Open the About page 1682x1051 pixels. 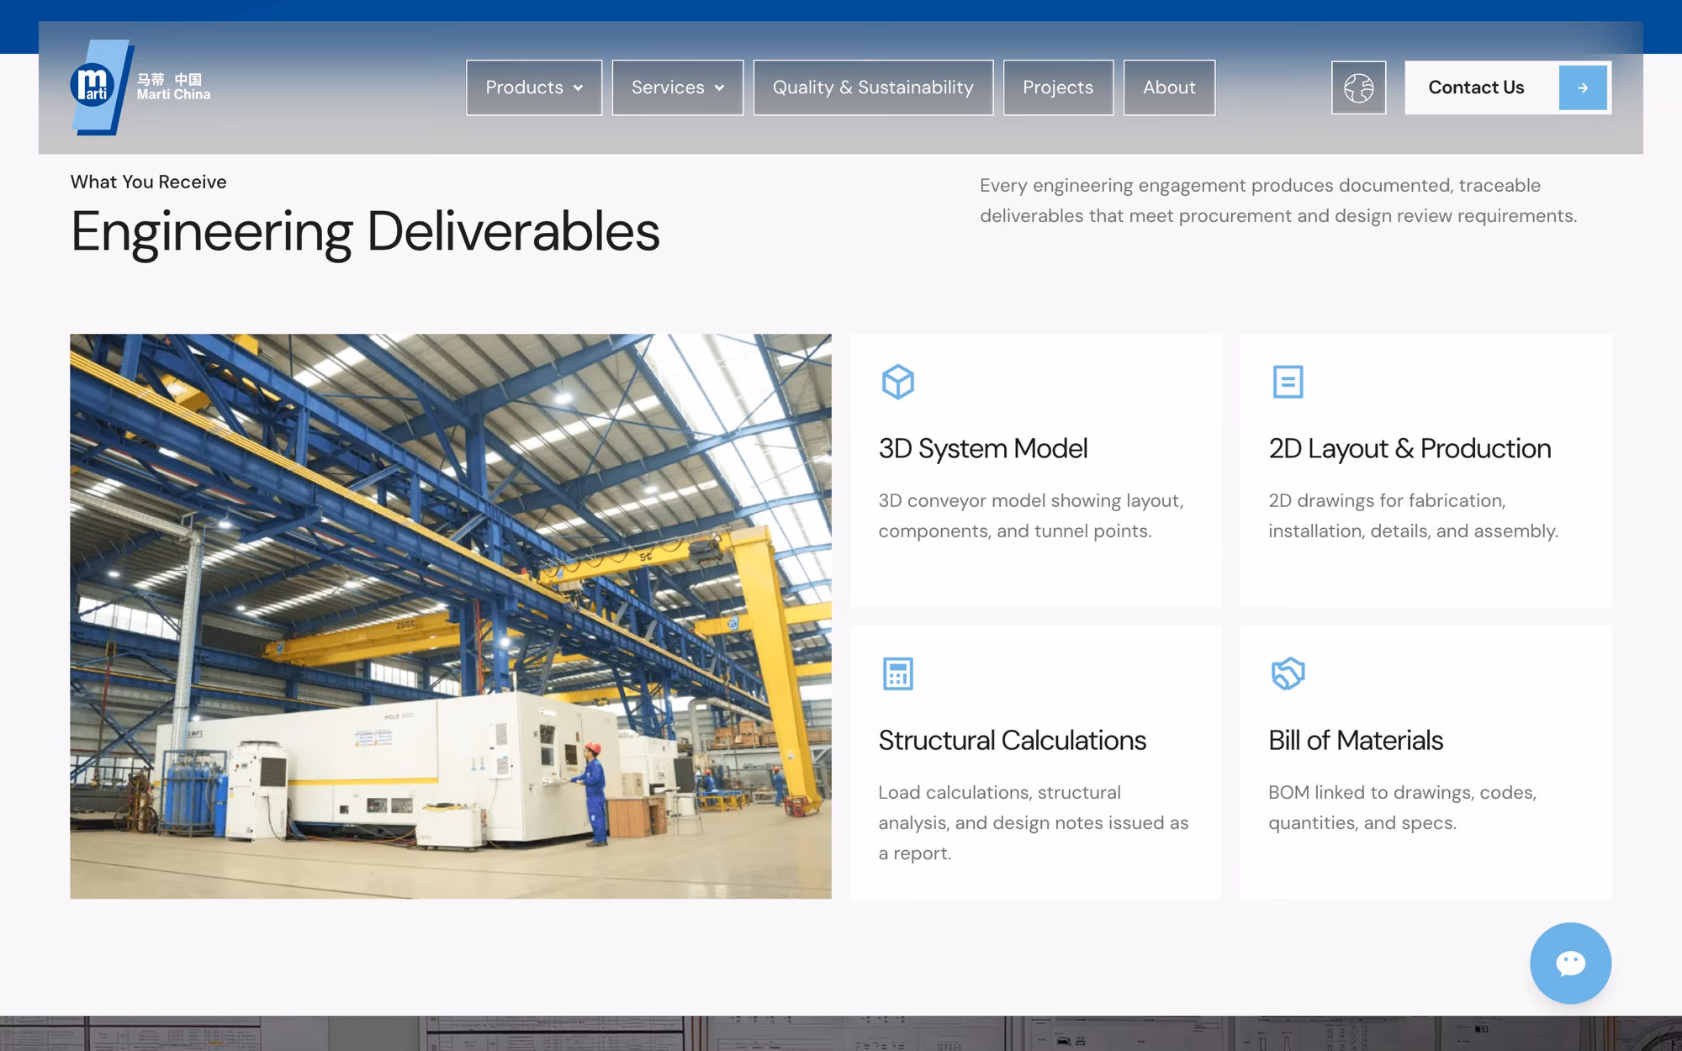(x=1169, y=87)
